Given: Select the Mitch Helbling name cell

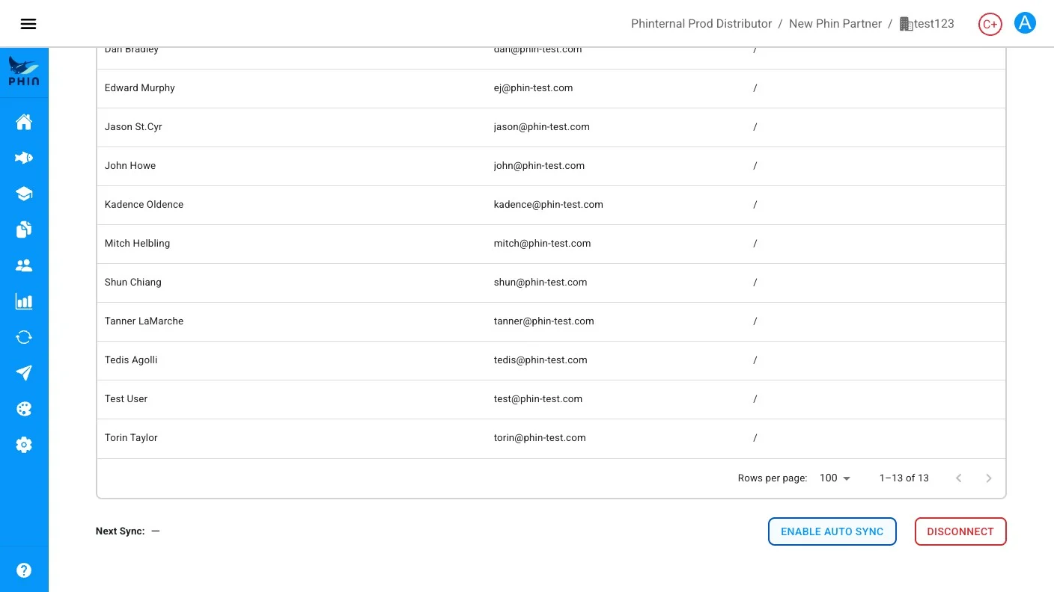Looking at the screenshot, I should 137,244.
